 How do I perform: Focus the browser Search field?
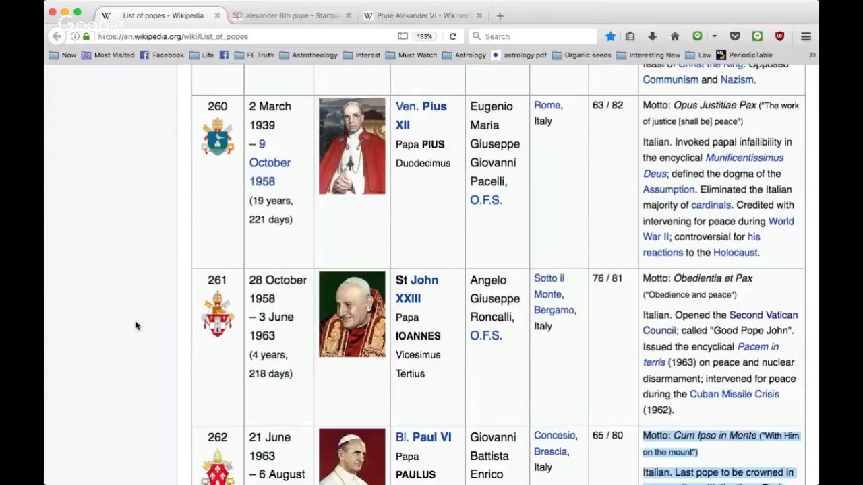(x=533, y=36)
